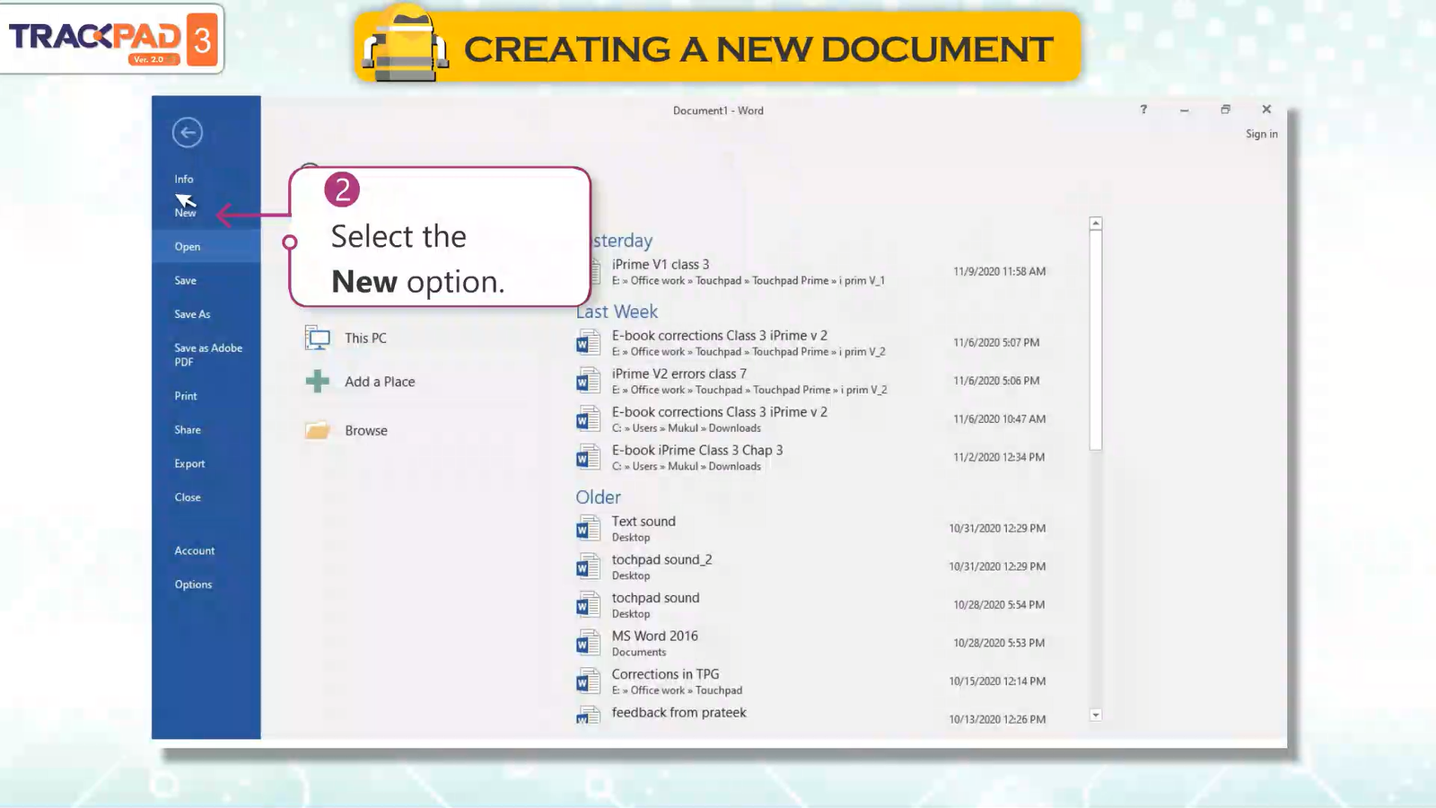Click the 10/13/2020 12:26 PM timestamp
The image size is (1436, 808).
pos(997,719)
